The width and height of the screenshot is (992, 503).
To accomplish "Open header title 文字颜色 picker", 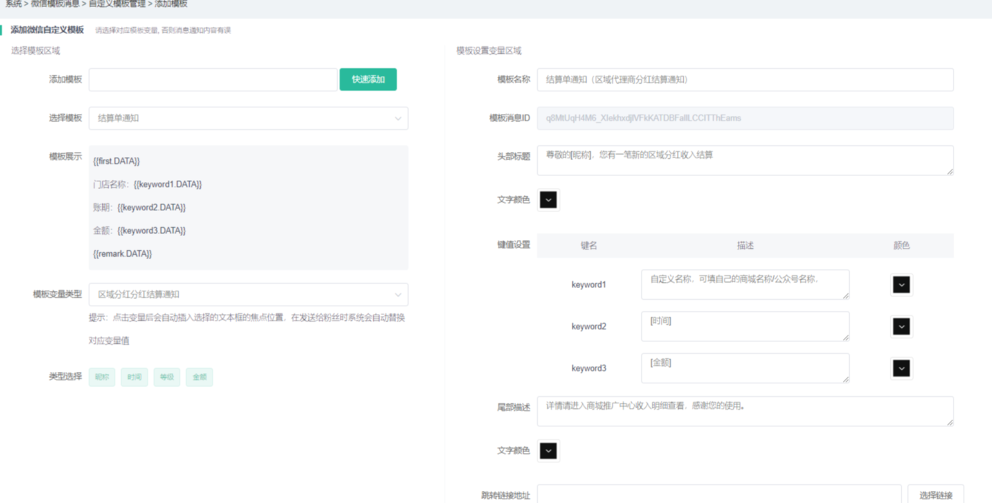I will (x=548, y=200).
